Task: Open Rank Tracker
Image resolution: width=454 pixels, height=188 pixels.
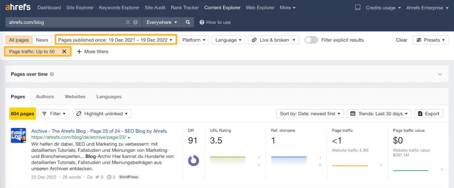Action: coord(185,8)
